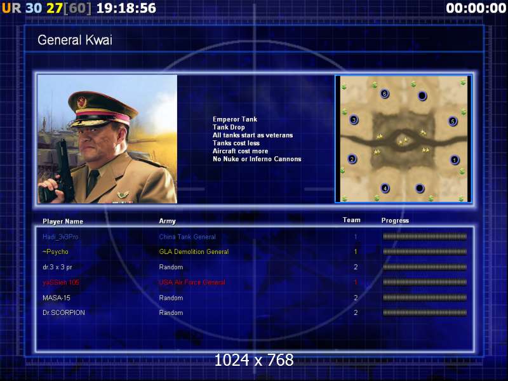The width and height of the screenshot is (508, 381).
Task: Click the yaSSien 105 loading progress bar
Action: 425,282
